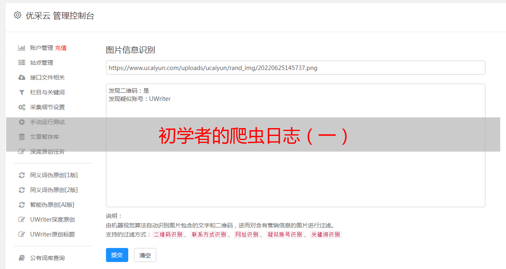Image resolution: width=506 pixels, height=269 pixels.
Task: Click the server icon for 站点管理
Action: [x=22, y=63]
